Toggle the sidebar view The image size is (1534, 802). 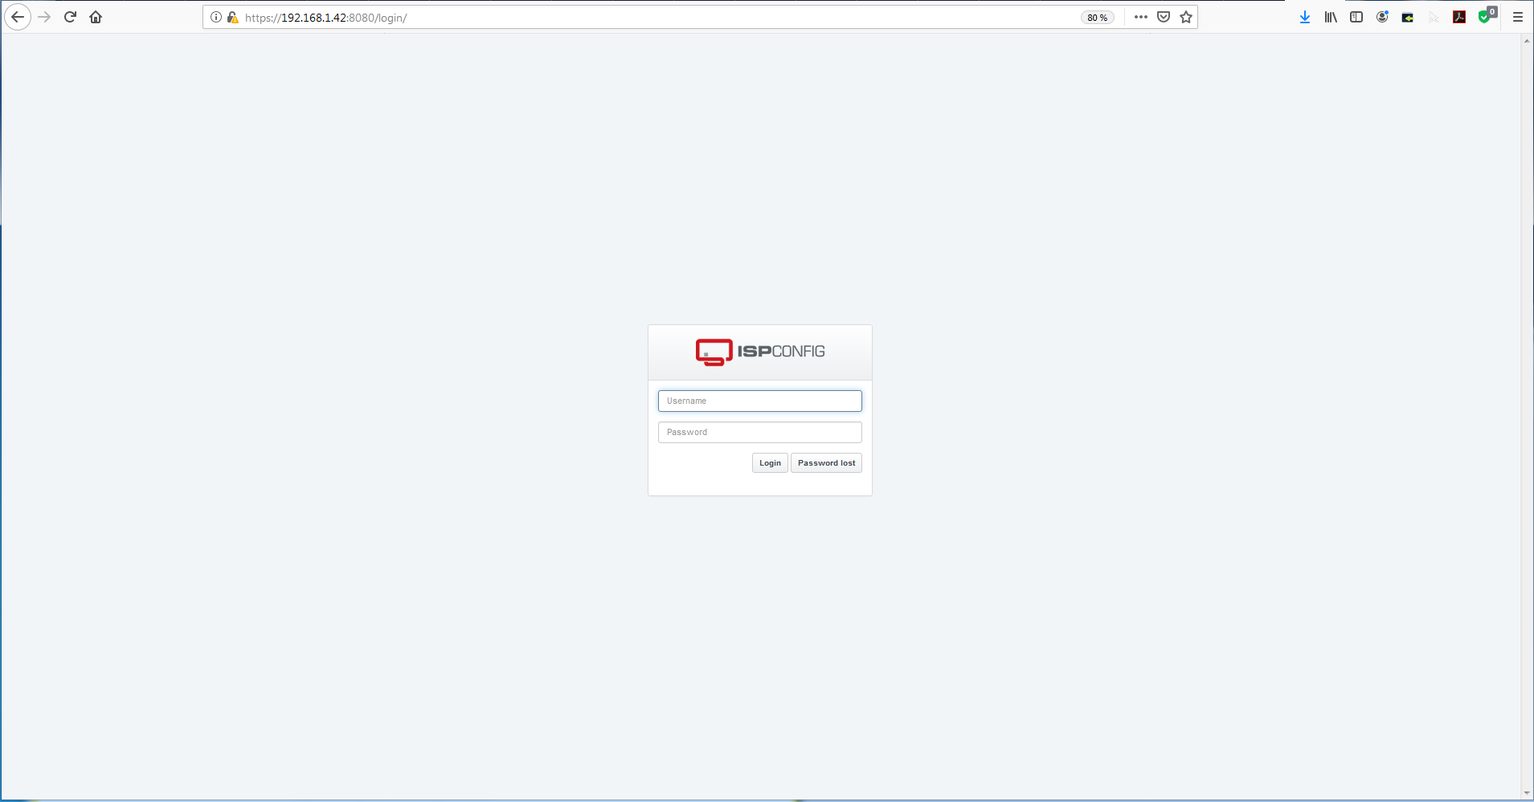(1356, 17)
